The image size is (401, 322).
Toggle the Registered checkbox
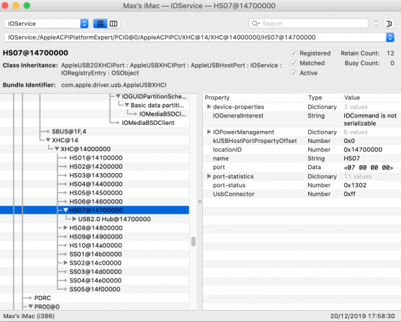(294, 53)
